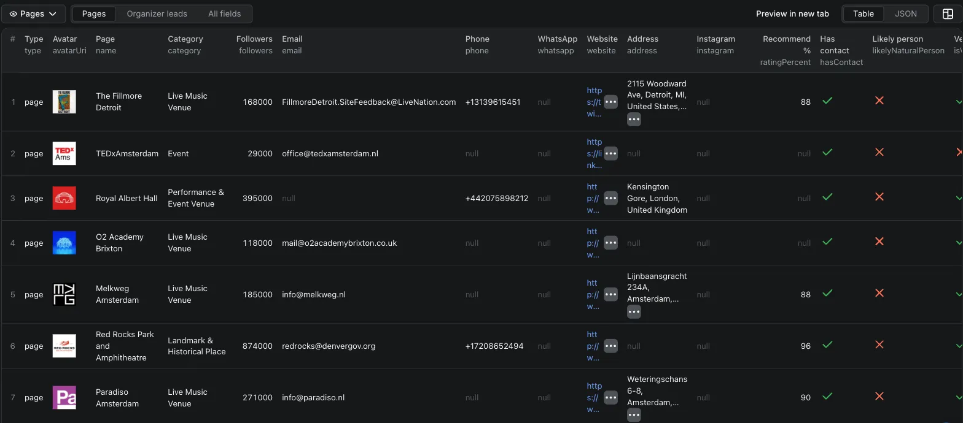Expand the Lijnbaansgracht 234A address

(x=634, y=311)
